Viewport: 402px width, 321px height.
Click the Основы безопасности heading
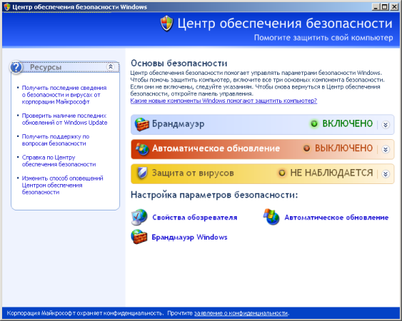point(179,63)
